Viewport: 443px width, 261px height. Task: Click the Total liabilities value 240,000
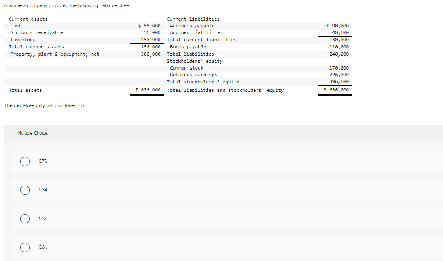point(339,54)
